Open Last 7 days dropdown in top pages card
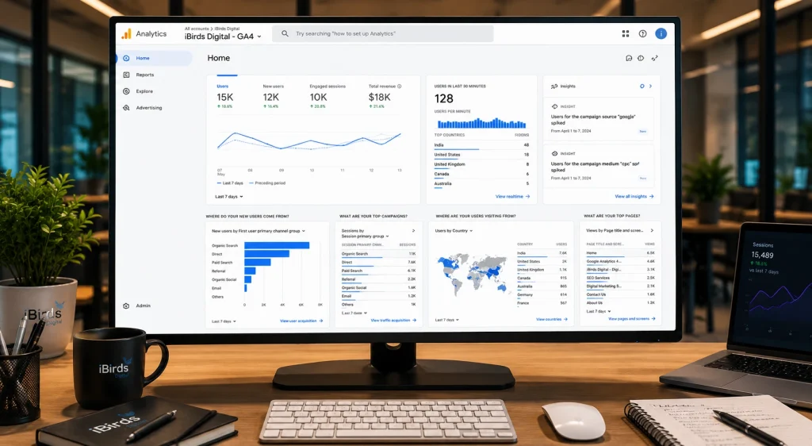Screen dimensions: 812x446 coord(599,311)
